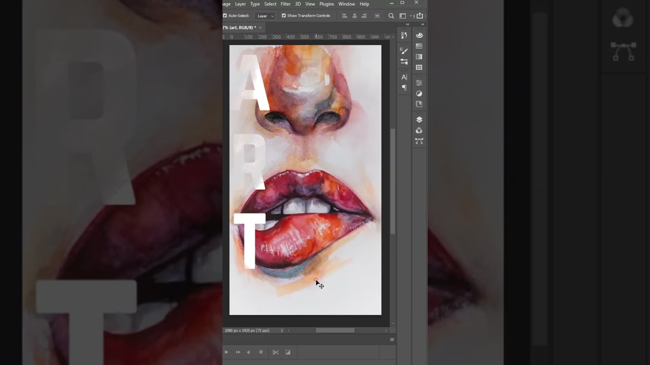
Task: Open the Help menu
Action: point(365,4)
